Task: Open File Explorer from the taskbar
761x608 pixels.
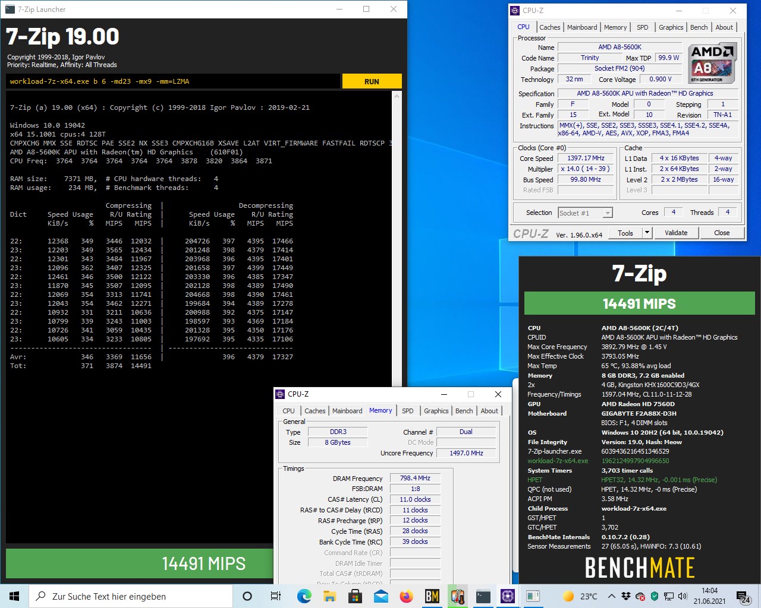Action: 329,596
